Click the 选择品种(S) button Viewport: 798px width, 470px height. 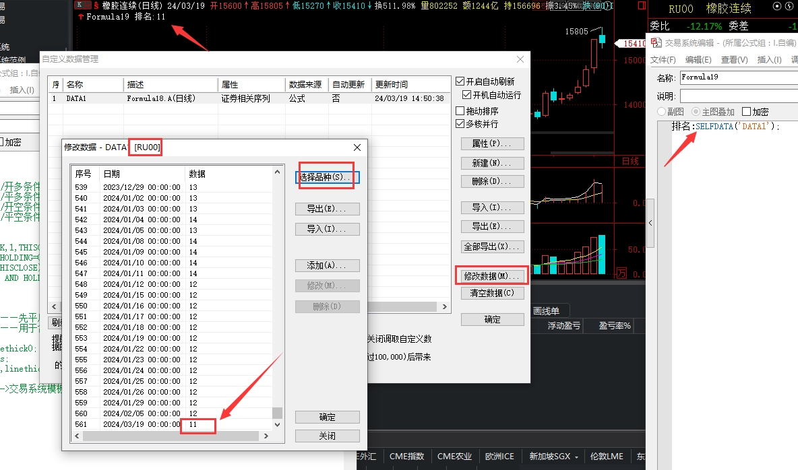(328, 177)
